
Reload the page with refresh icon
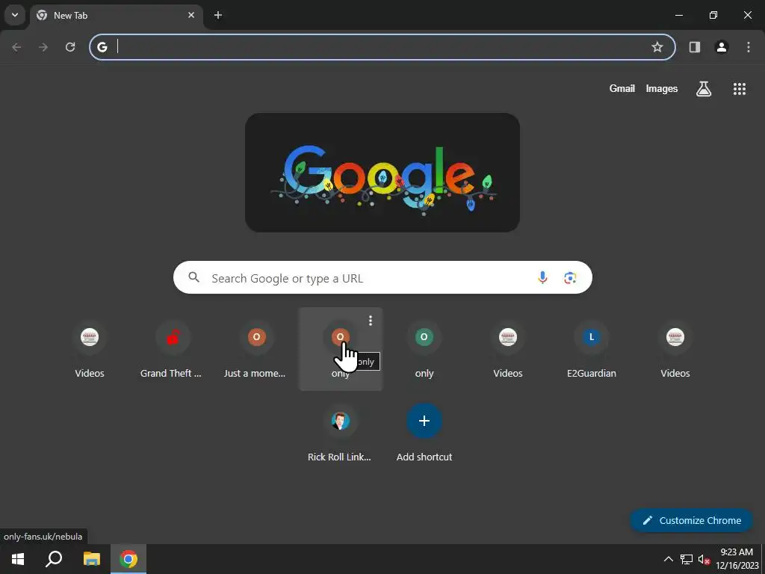pyautogui.click(x=70, y=47)
